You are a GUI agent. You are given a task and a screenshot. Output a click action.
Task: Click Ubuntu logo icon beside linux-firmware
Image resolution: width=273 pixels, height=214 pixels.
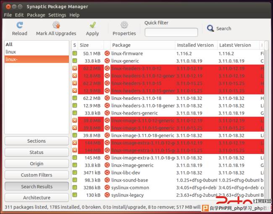(107, 53)
